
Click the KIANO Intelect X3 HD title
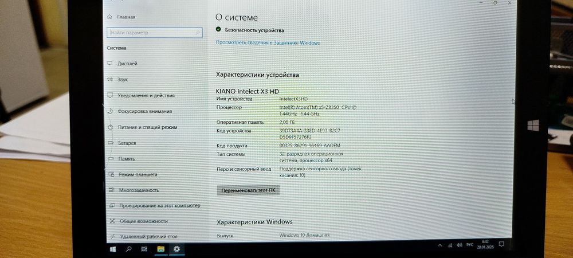[248, 91]
